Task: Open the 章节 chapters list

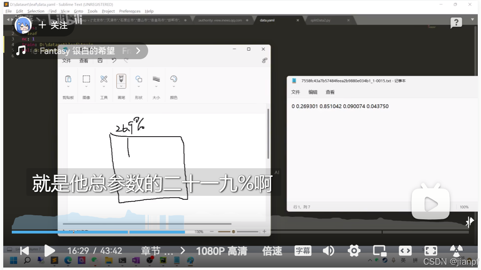Action: 157,251
